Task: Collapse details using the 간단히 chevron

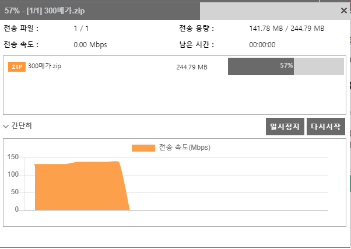Action: coord(6,126)
